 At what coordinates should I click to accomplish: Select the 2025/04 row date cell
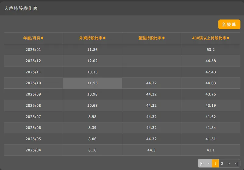click(x=33, y=150)
